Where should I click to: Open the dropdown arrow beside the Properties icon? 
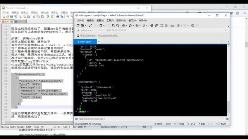[x=104, y=25]
